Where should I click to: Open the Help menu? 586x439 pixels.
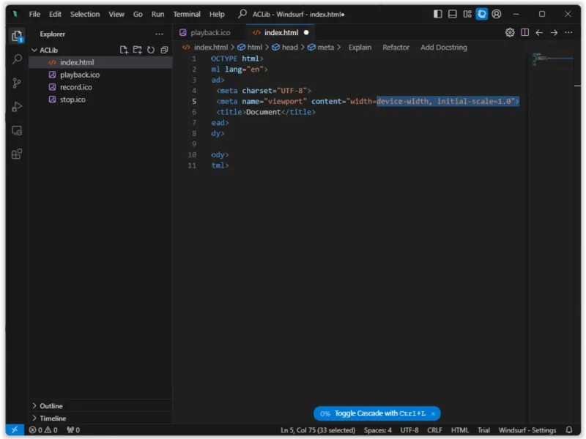217,14
